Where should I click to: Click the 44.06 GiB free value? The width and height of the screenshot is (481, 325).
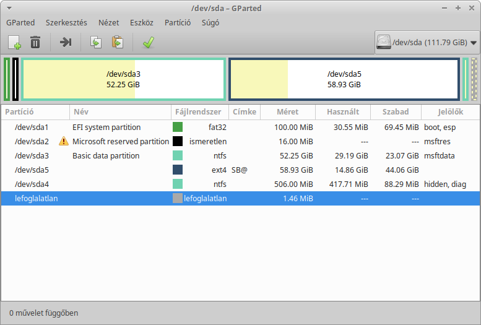click(402, 170)
